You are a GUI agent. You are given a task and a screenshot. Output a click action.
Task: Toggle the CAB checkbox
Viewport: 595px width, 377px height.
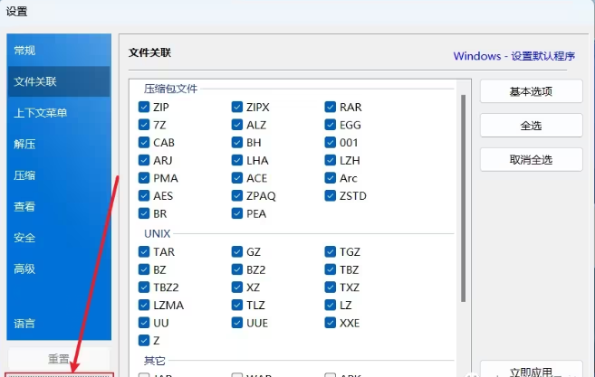[144, 143]
